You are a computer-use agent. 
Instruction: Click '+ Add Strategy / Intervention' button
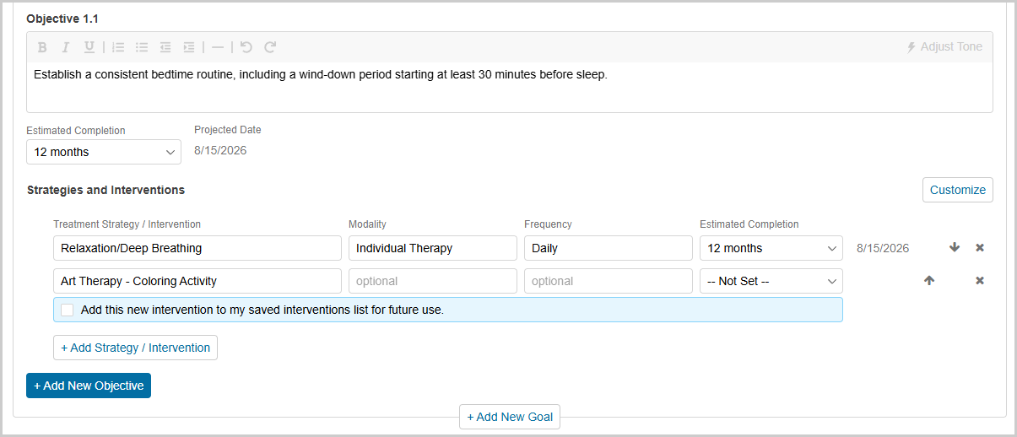135,348
